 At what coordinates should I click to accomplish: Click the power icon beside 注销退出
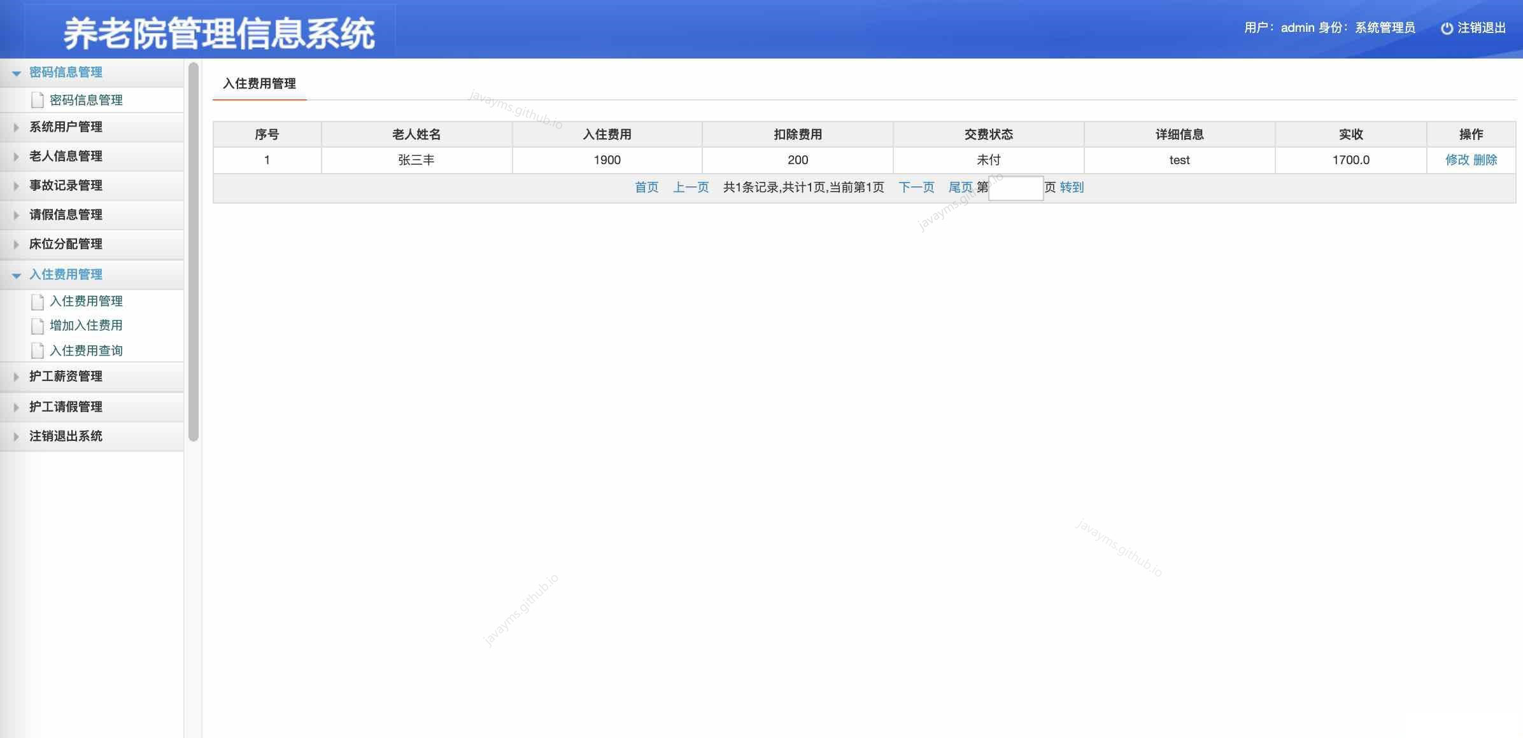coord(1448,28)
